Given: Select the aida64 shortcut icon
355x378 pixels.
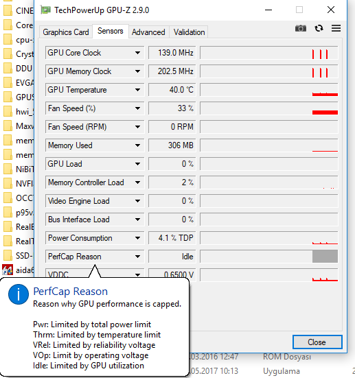Looking at the screenshot, I should (x=8, y=270).
